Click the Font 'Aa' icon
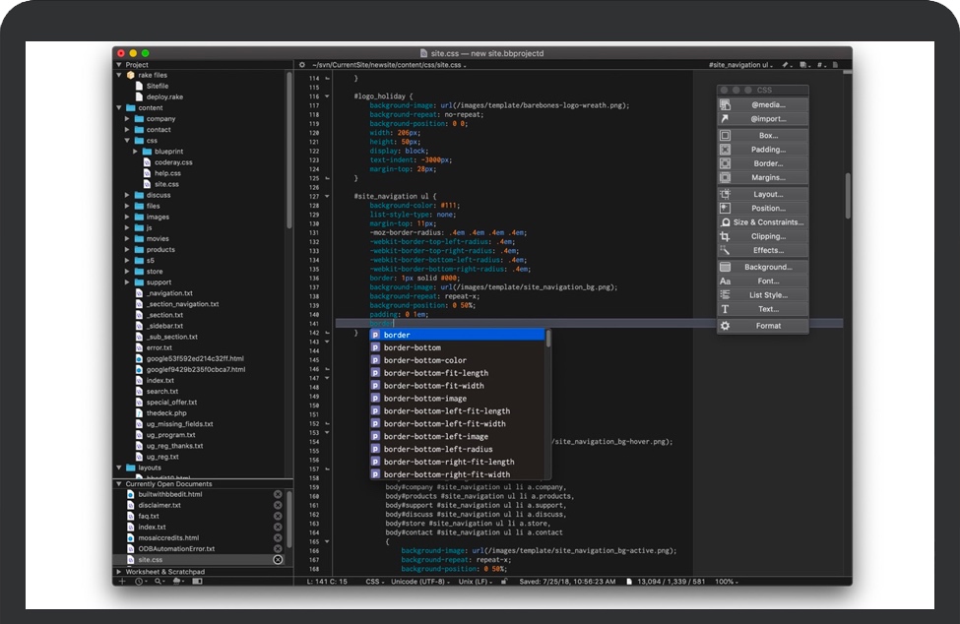Image resolution: width=960 pixels, height=624 pixels. tap(726, 281)
